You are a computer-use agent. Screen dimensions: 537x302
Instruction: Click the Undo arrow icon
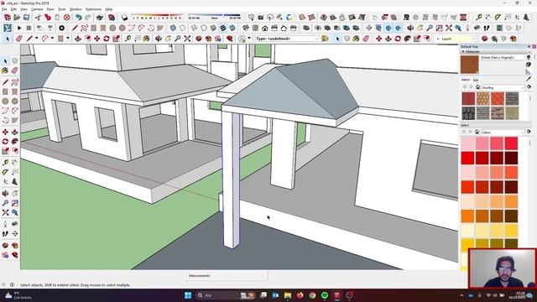click(x=79, y=17)
